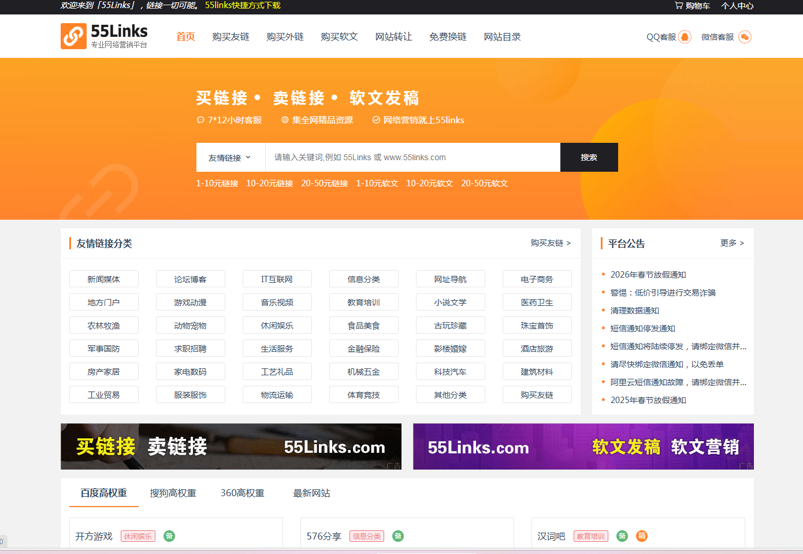
Task: Open the 开方游戏 site listing
Action: click(x=94, y=536)
